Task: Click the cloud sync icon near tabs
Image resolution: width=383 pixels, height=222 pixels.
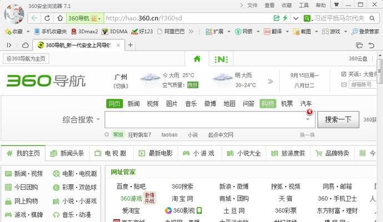Action: point(26,45)
